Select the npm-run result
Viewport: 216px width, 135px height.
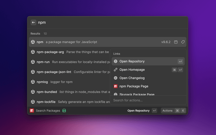70,62
